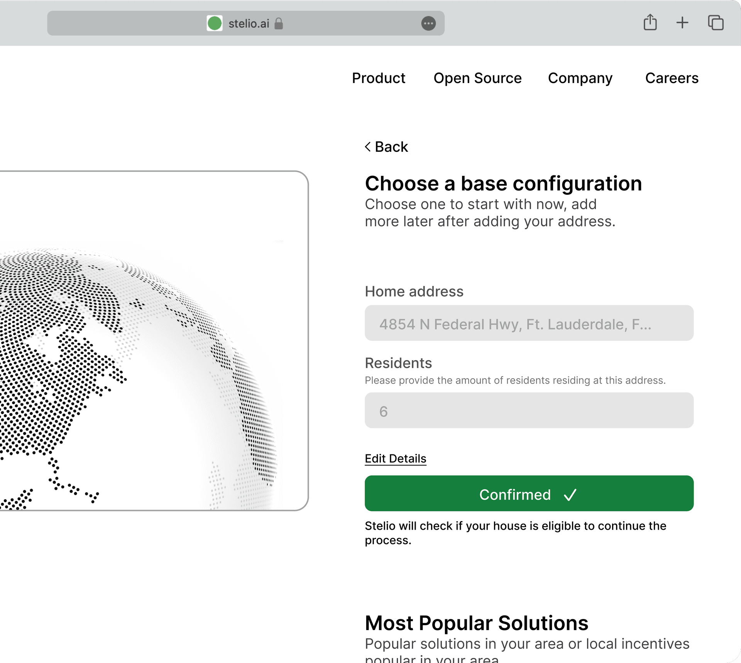Open the browser share sheet icon
The height and width of the screenshot is (663, 741).
650,22
